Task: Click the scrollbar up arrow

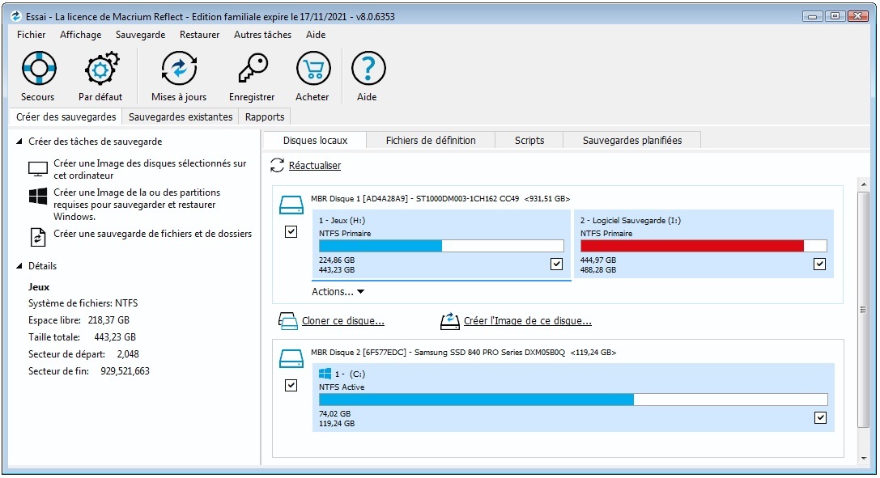Action: (x=863, y=184)
